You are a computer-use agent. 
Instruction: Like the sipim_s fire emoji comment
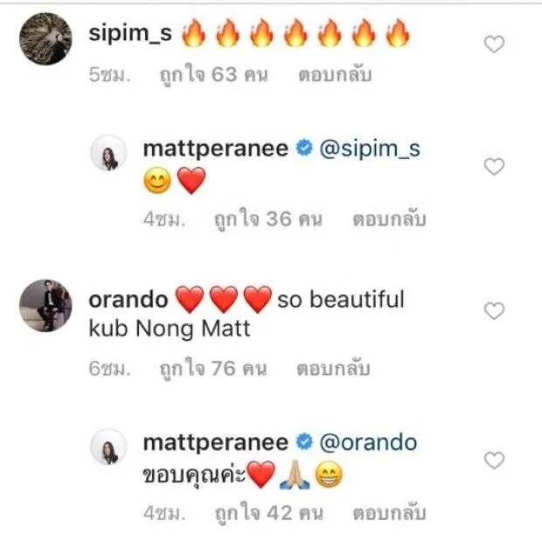(494, 45)
